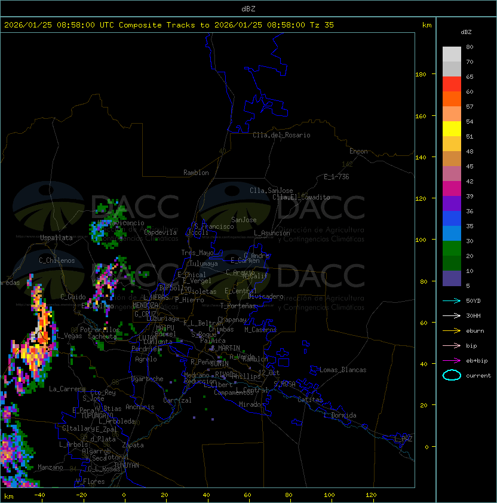Click the dBZ title at the top
This screenshot has width=497, height=503.
click(x=249, y=8)
